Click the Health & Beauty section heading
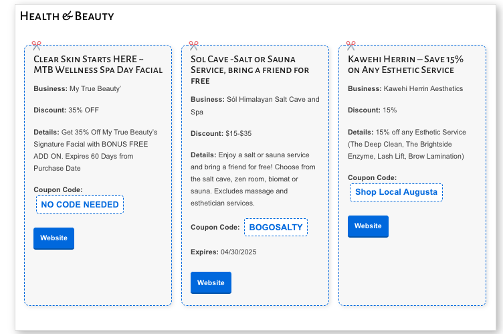The width and height of the screenshot is (503, 334). [67, 16]
